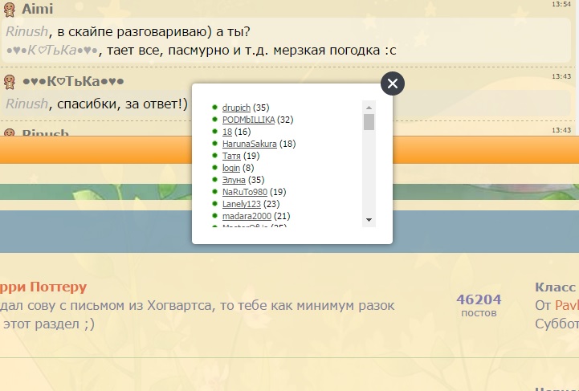Screen dimensions: 579x391
Task: Click Aimi's avatar icon
Action: (10, 8)
